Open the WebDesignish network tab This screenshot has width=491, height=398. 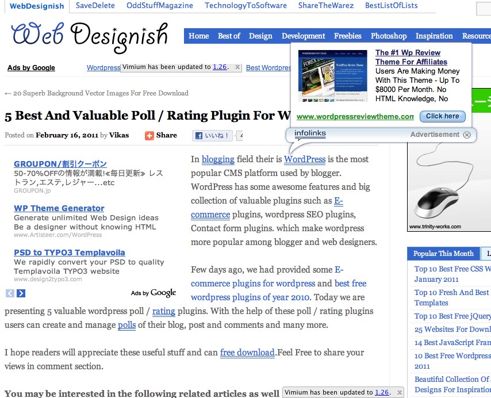pos(37,6)
